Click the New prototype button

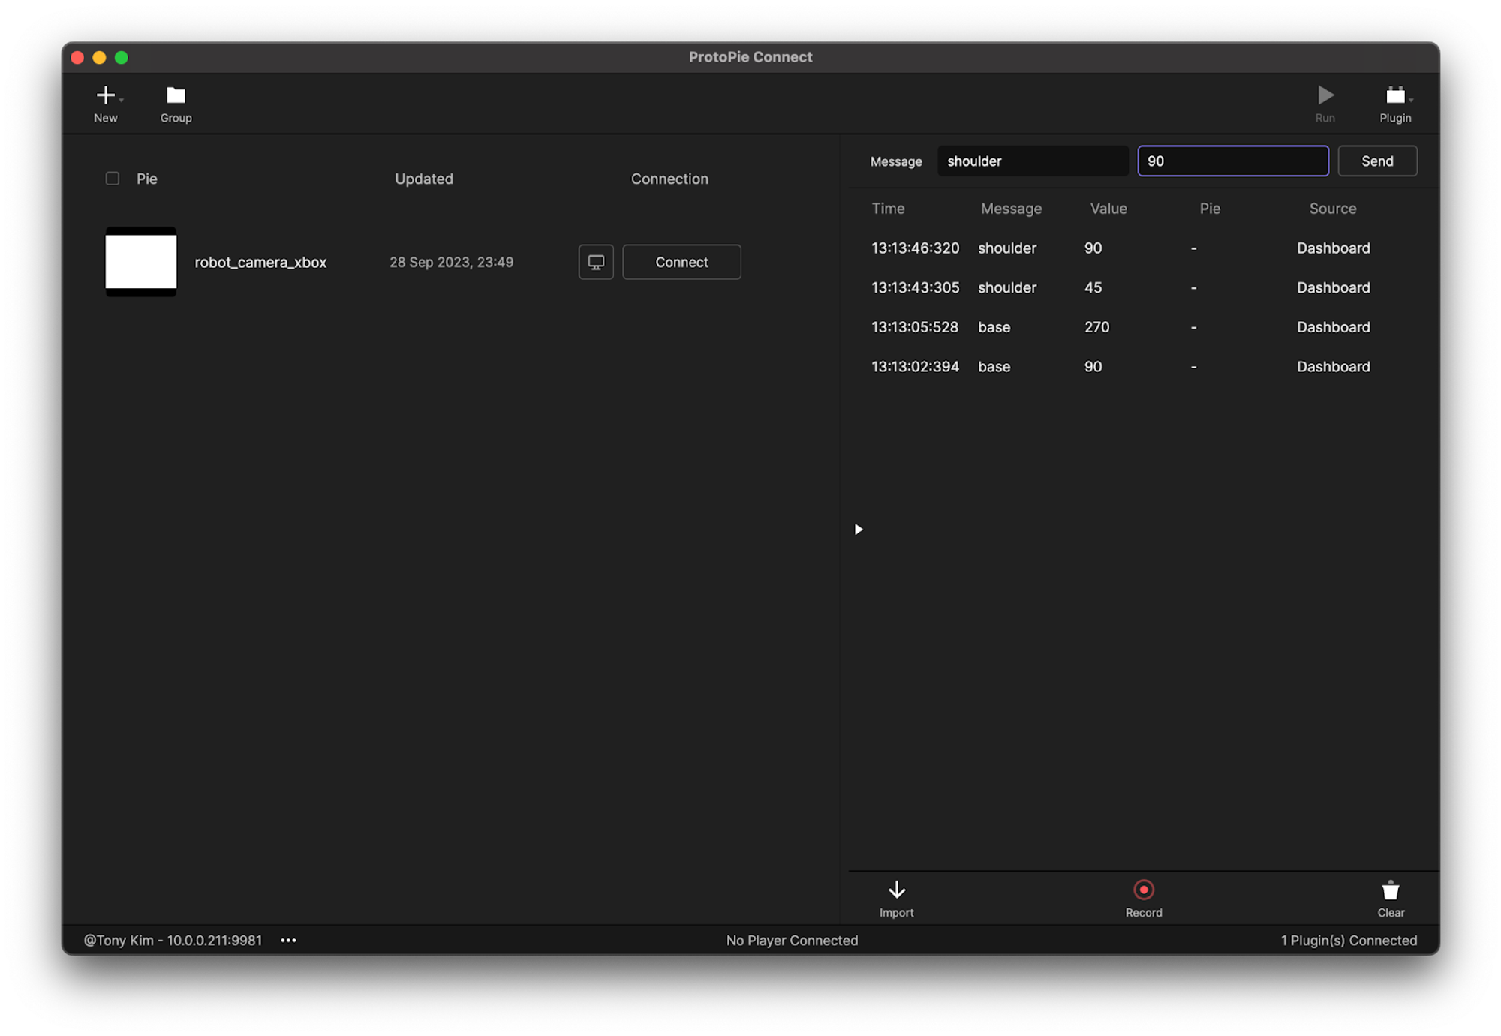[105, 101]
